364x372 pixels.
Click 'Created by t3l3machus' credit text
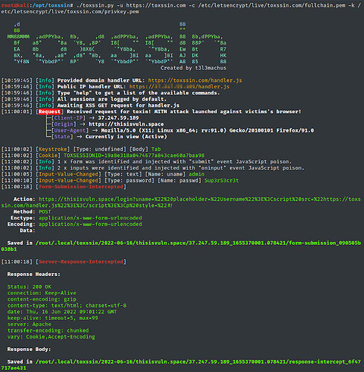point(194,68)
